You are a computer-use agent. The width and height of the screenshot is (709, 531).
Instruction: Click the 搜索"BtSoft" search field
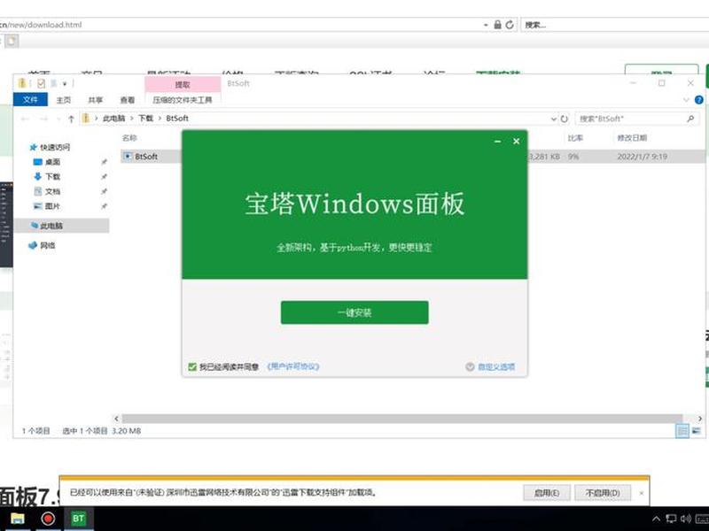[631, 119]
